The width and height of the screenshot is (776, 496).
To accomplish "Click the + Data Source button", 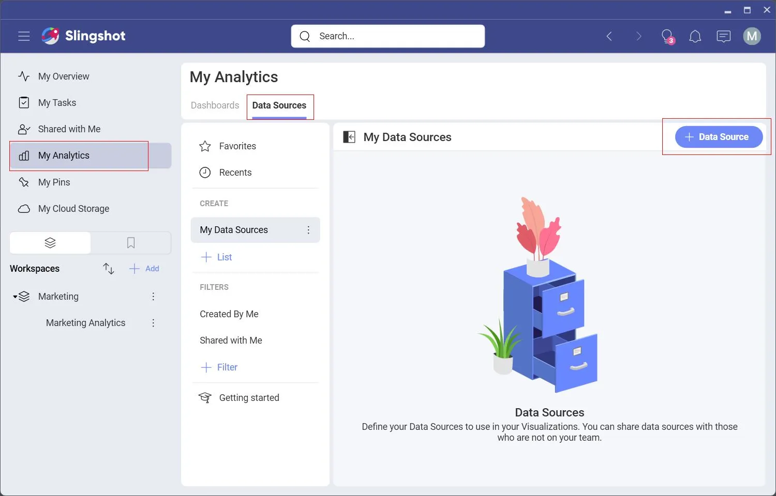I will 718,137.
